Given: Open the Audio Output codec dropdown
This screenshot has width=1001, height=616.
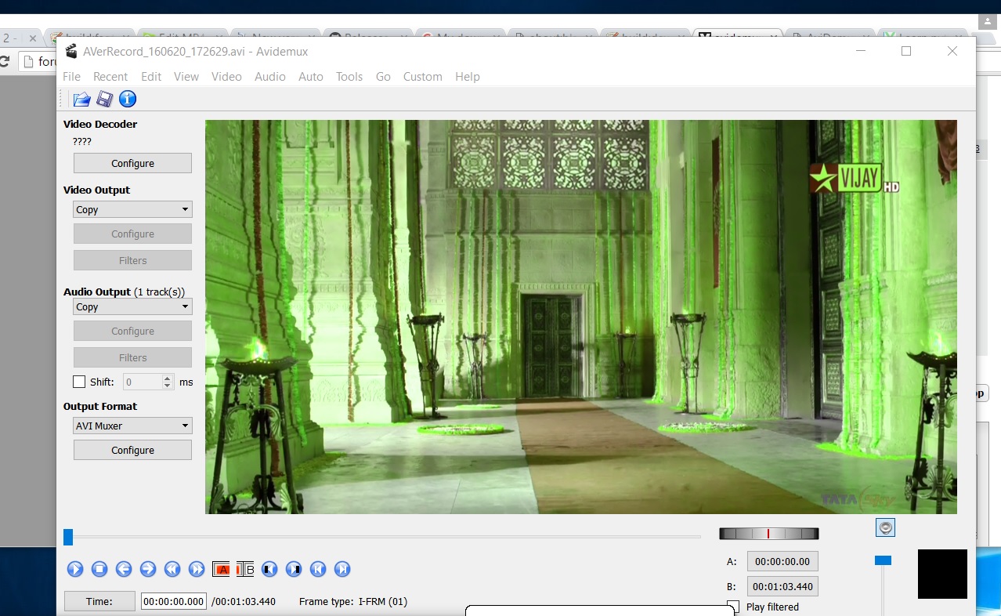Looking at the screenshot, I should pyautogui.click(x=132, y=306).
